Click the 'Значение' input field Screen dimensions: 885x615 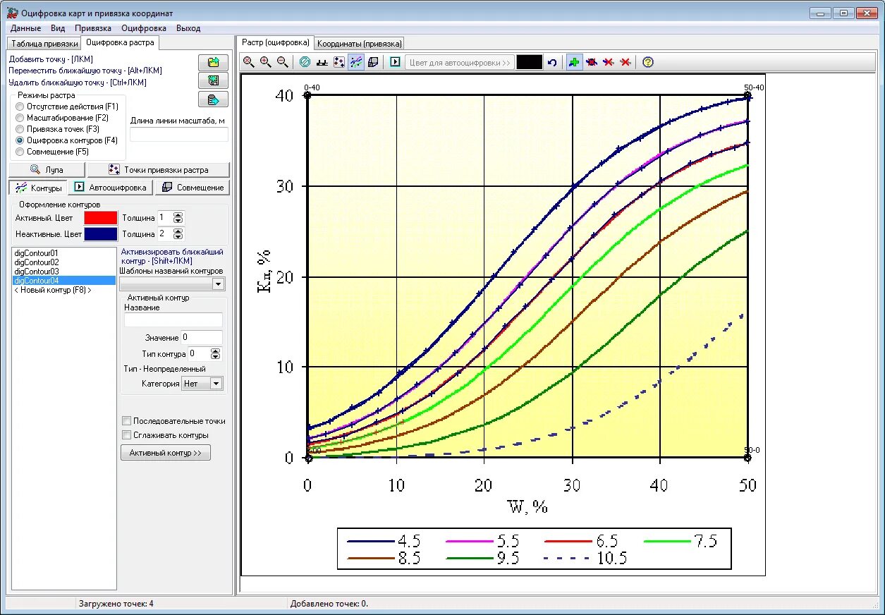202,338
